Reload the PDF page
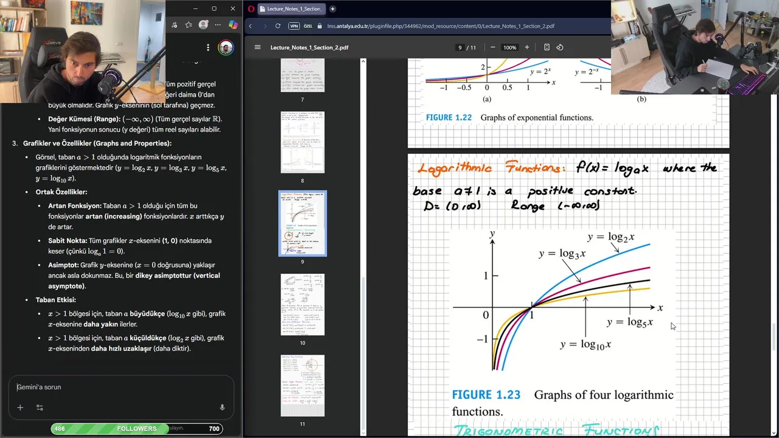 [x=278, y=26]
